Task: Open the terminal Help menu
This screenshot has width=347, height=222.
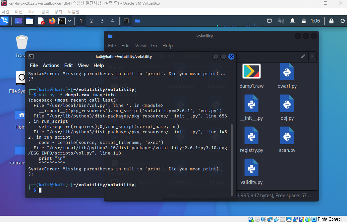Action: 99,66
